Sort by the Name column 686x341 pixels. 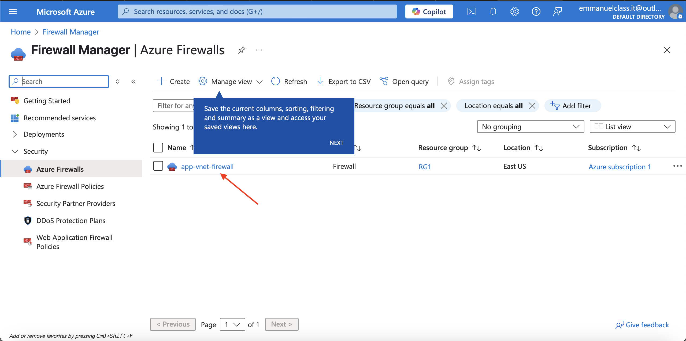point(177,148)
